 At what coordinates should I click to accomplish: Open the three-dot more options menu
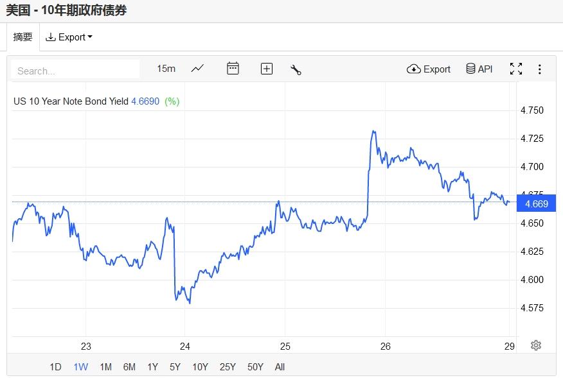[540, 69]
